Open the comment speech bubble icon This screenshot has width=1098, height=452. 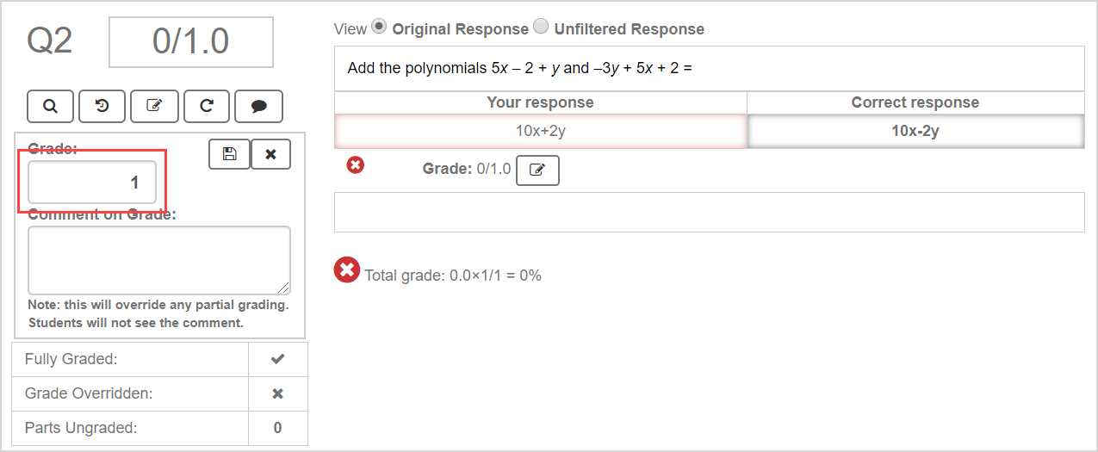click(x=258, y=106)
